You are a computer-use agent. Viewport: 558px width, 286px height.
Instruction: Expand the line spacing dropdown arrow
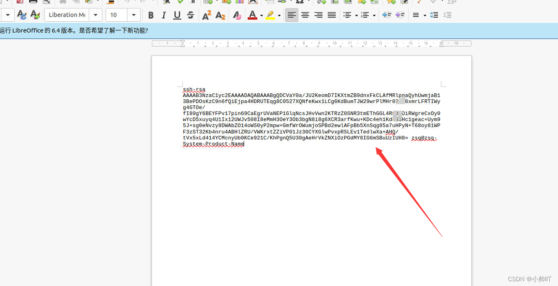[425, 15]
